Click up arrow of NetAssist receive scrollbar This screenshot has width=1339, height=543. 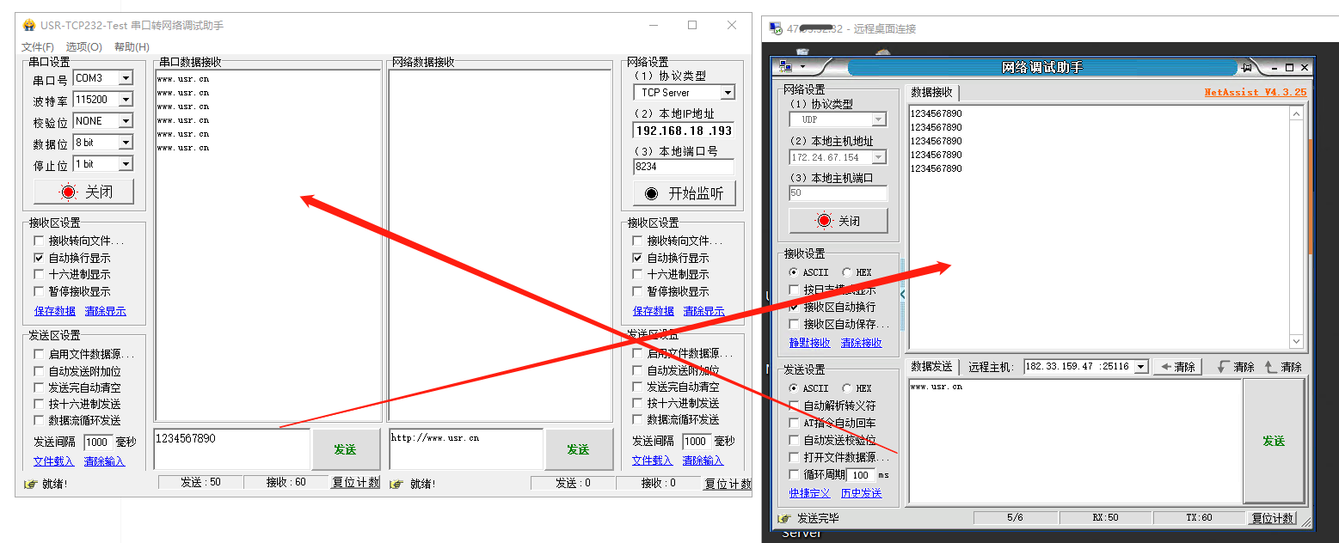point(1298,113)
